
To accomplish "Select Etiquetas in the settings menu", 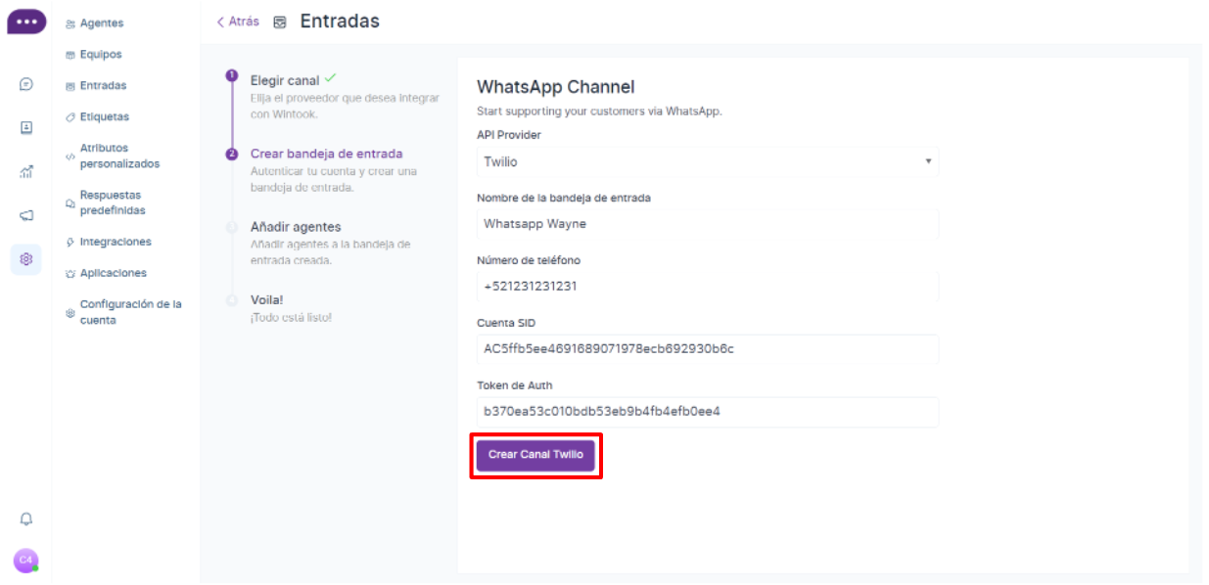I will pyautogui.click(x=104, y=116).
